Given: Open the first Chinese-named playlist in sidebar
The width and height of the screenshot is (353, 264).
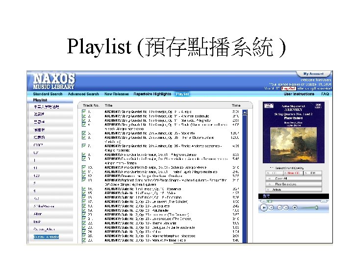Looking at the screenshot, I should pos(47,107).
